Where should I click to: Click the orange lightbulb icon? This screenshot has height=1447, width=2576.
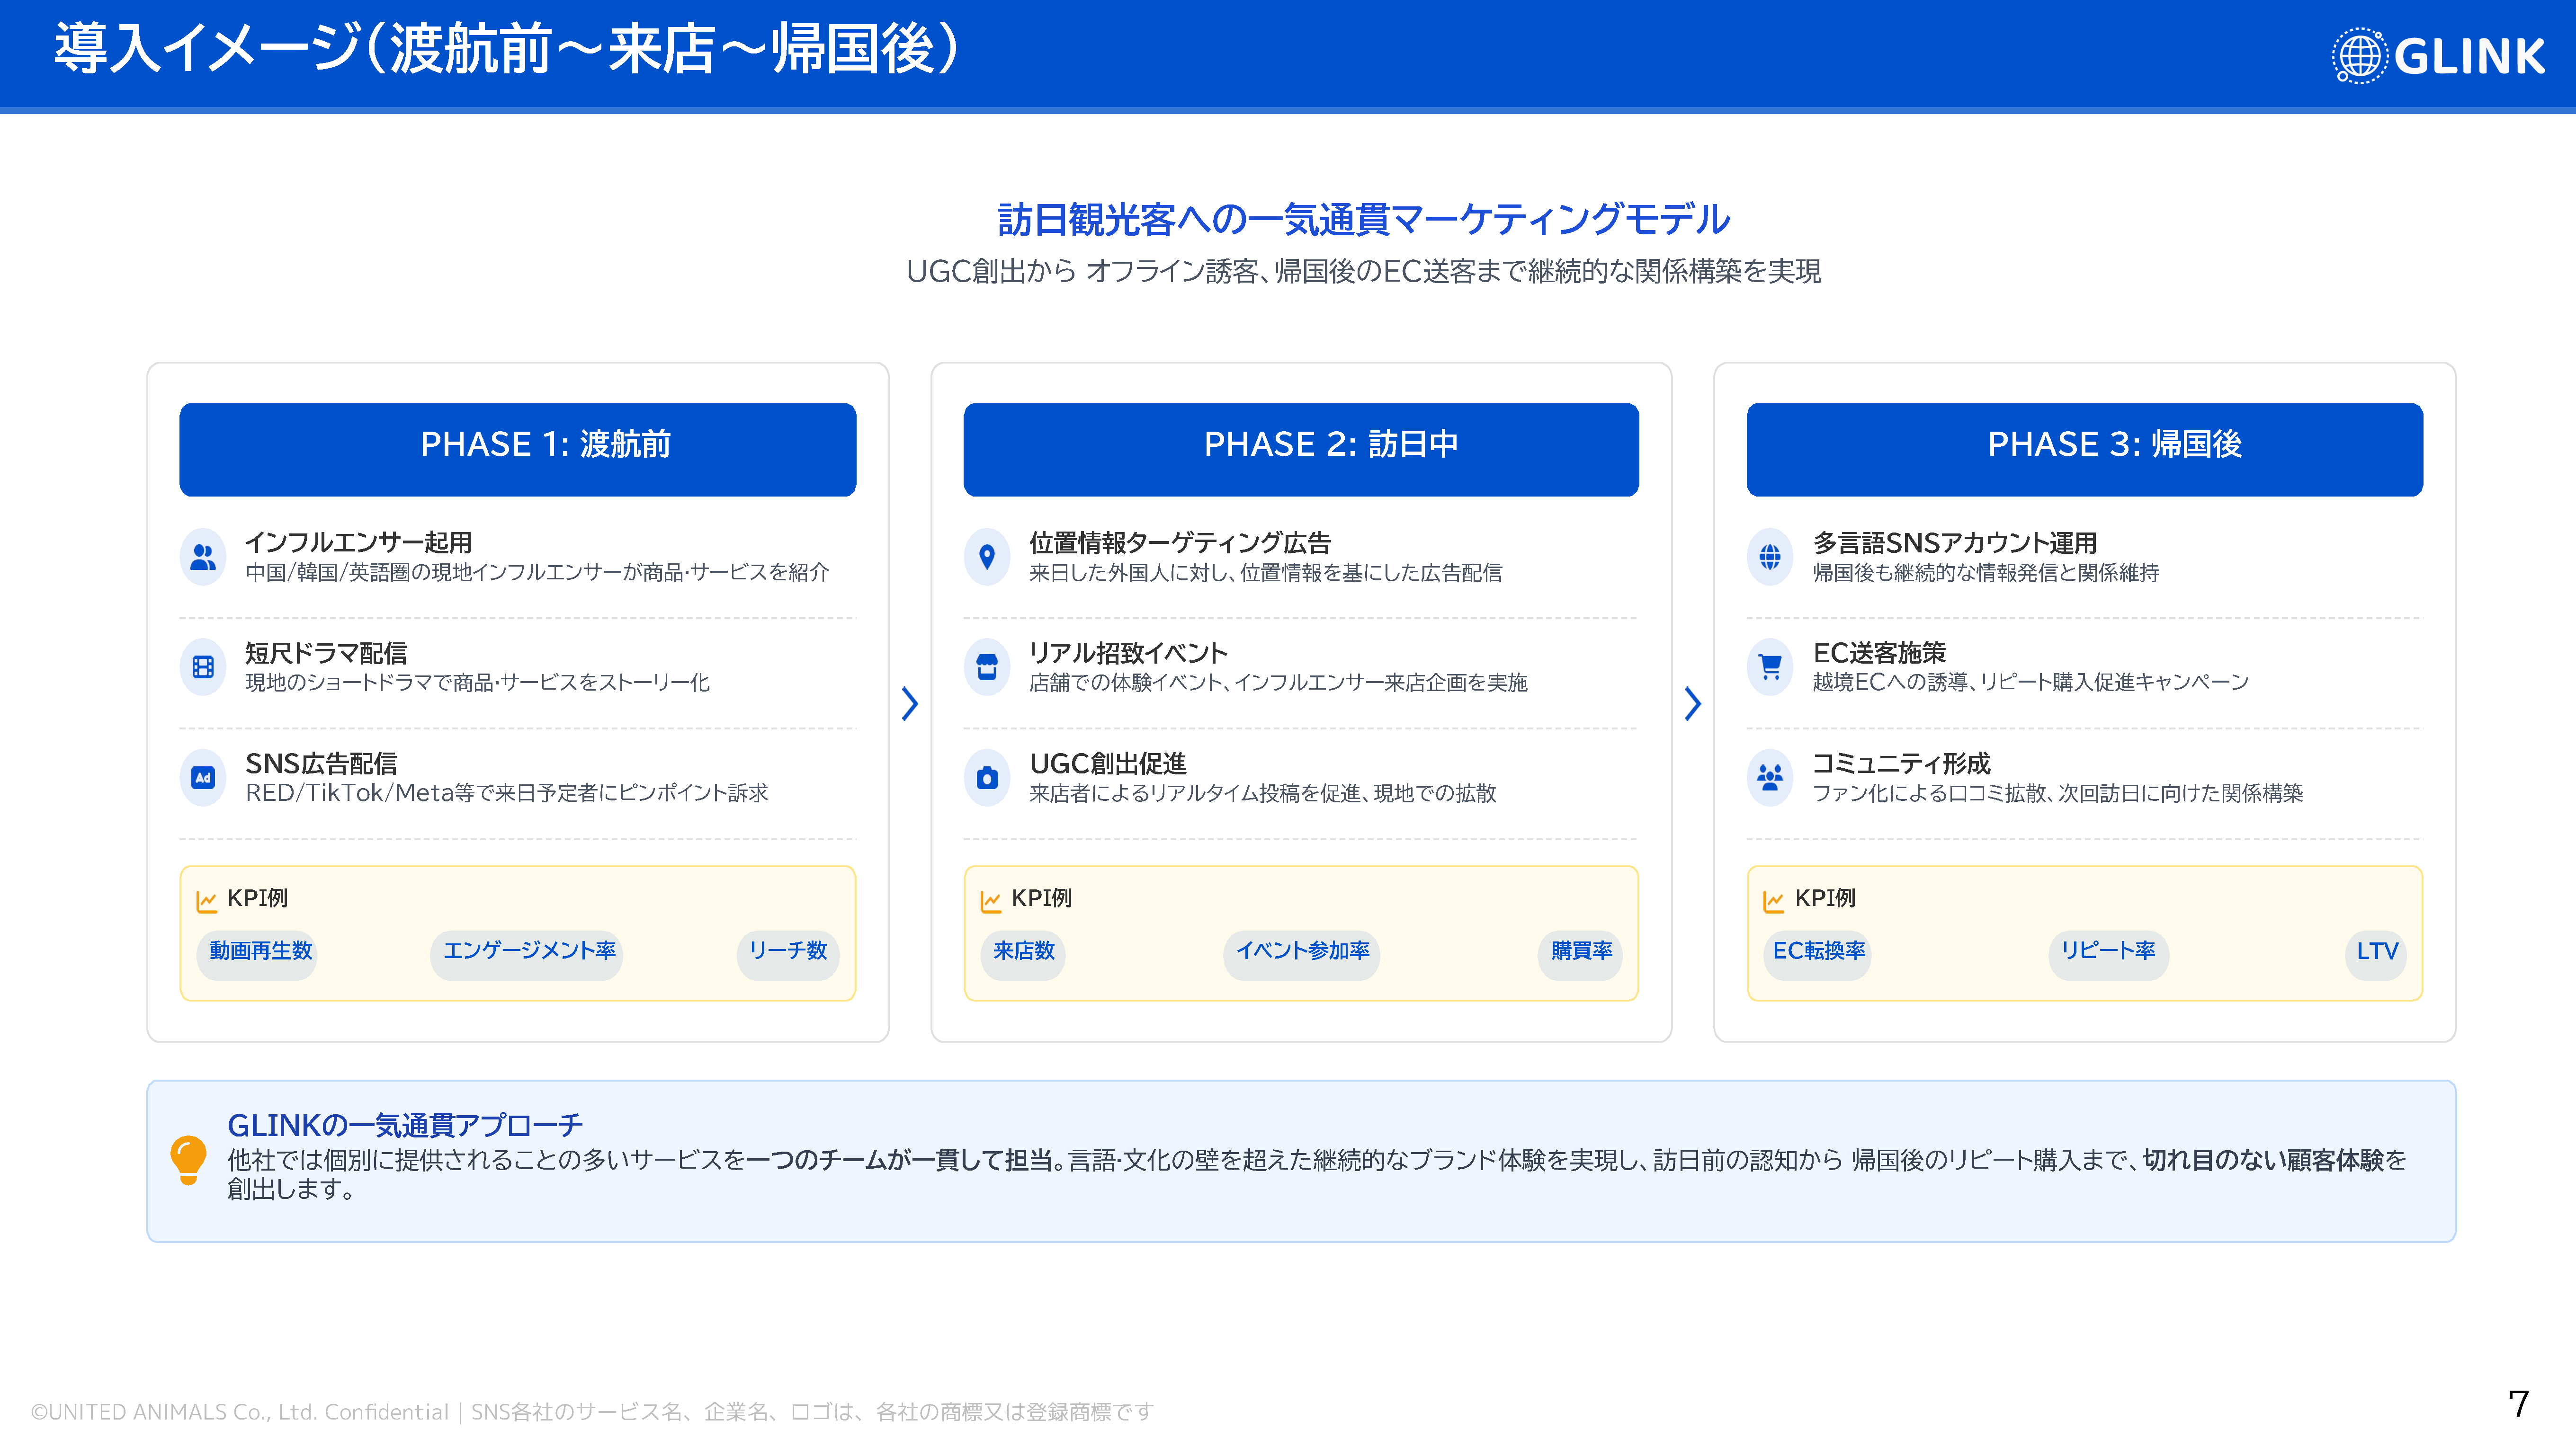click(188, 1159)
